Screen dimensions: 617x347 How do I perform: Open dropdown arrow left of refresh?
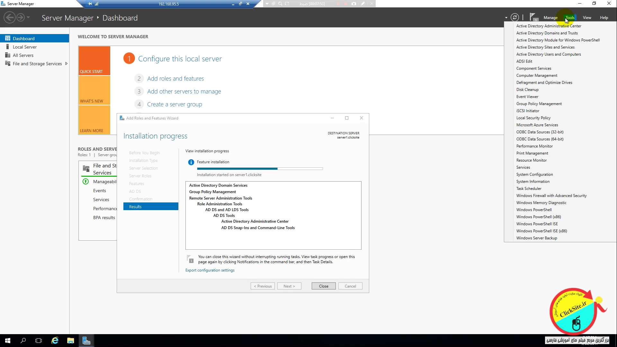tap(506, 18)
